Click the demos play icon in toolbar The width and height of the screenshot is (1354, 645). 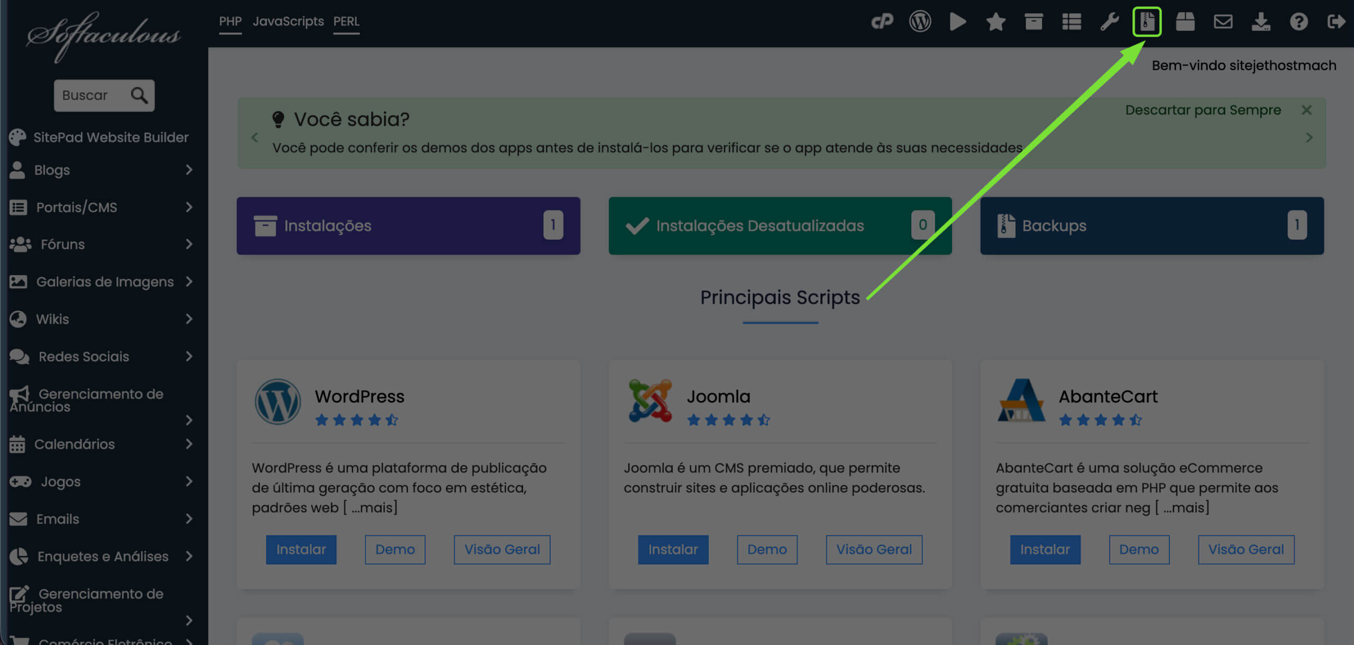point(958,22)
